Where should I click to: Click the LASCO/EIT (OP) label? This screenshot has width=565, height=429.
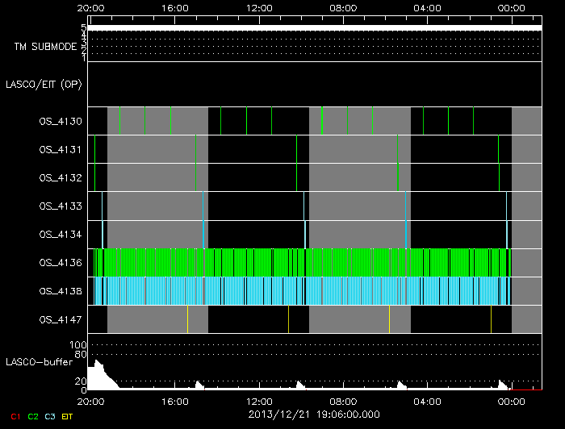coord(47,84)
